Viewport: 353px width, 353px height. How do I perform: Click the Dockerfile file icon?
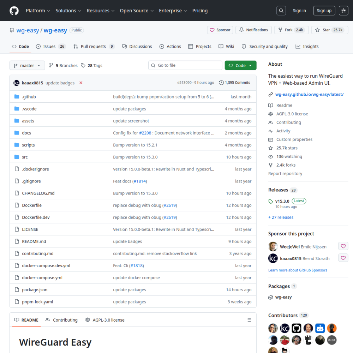click(17, 205)
